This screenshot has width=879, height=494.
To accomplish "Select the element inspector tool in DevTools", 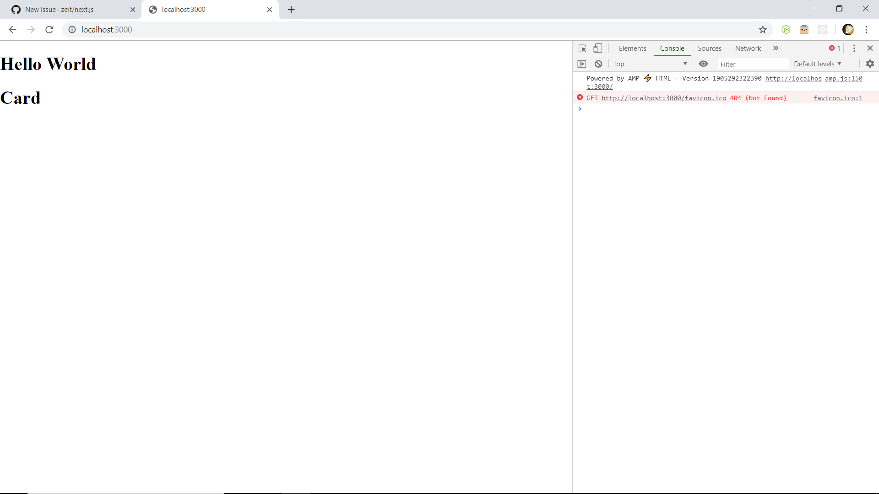I will coord(582,48).
